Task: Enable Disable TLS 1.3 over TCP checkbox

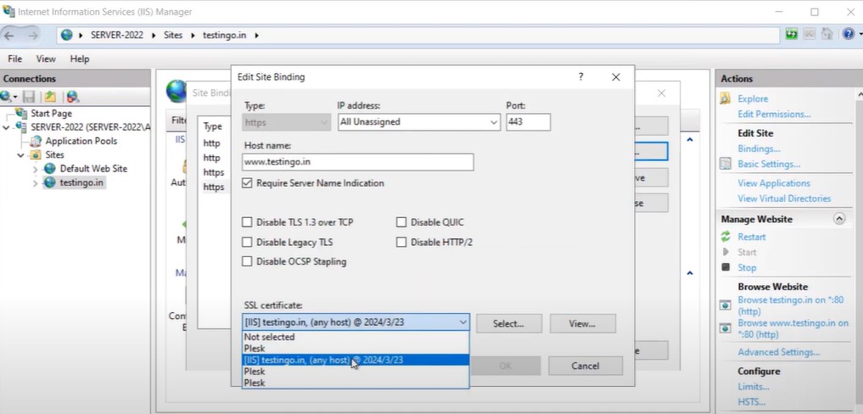Action: tap(247, 222)
